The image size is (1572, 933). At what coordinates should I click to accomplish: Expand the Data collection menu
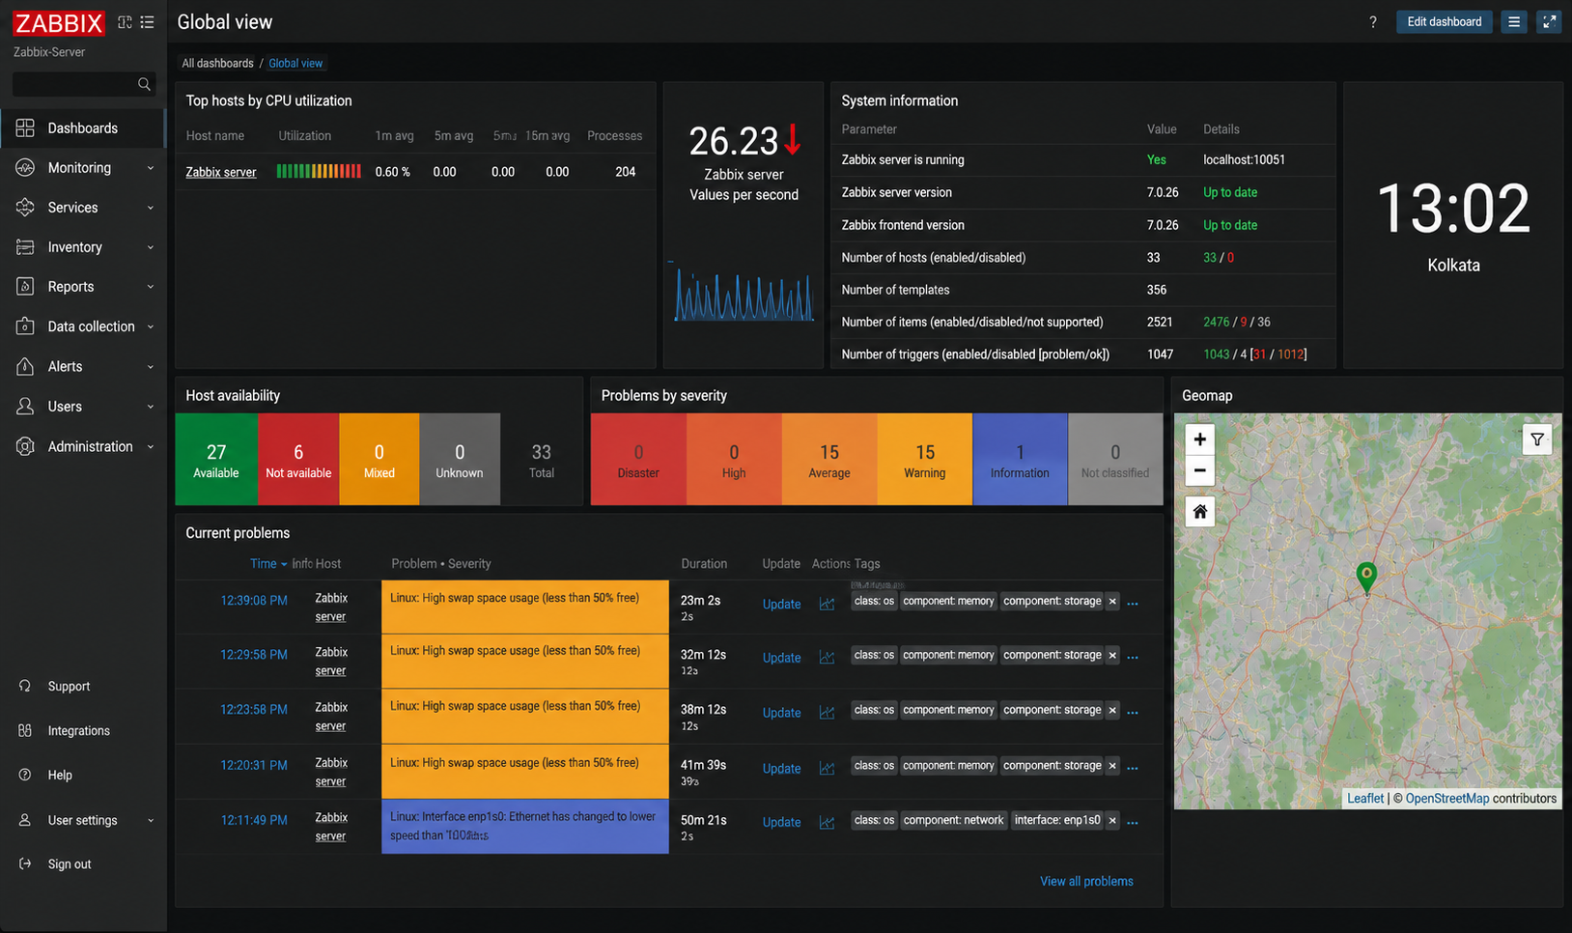(83, 326)
